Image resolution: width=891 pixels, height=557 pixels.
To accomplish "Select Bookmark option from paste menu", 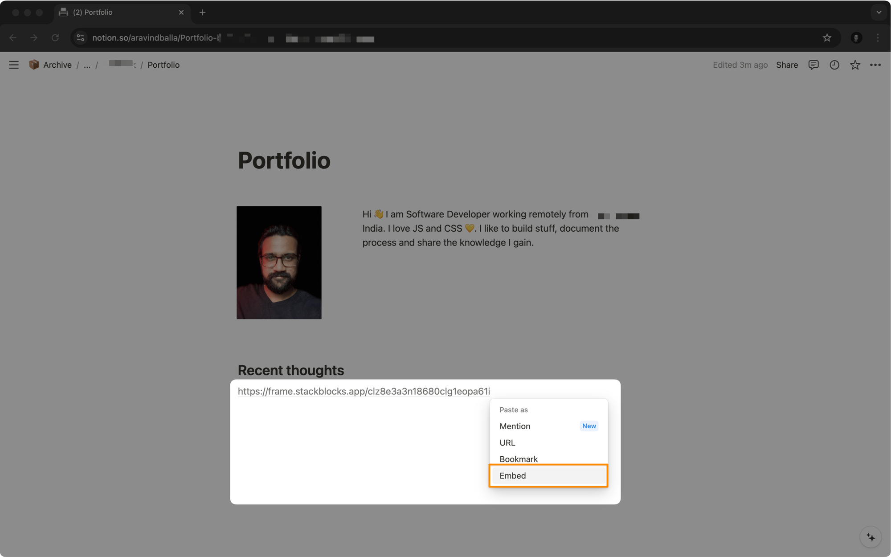I will [519, 459].
